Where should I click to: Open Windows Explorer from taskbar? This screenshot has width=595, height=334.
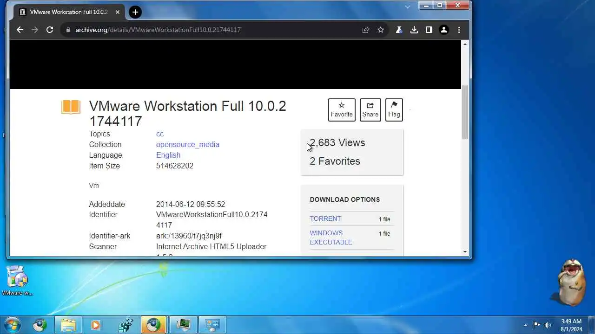pos(68,325)
